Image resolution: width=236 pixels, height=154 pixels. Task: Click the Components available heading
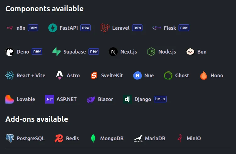(x=44, y=9)
